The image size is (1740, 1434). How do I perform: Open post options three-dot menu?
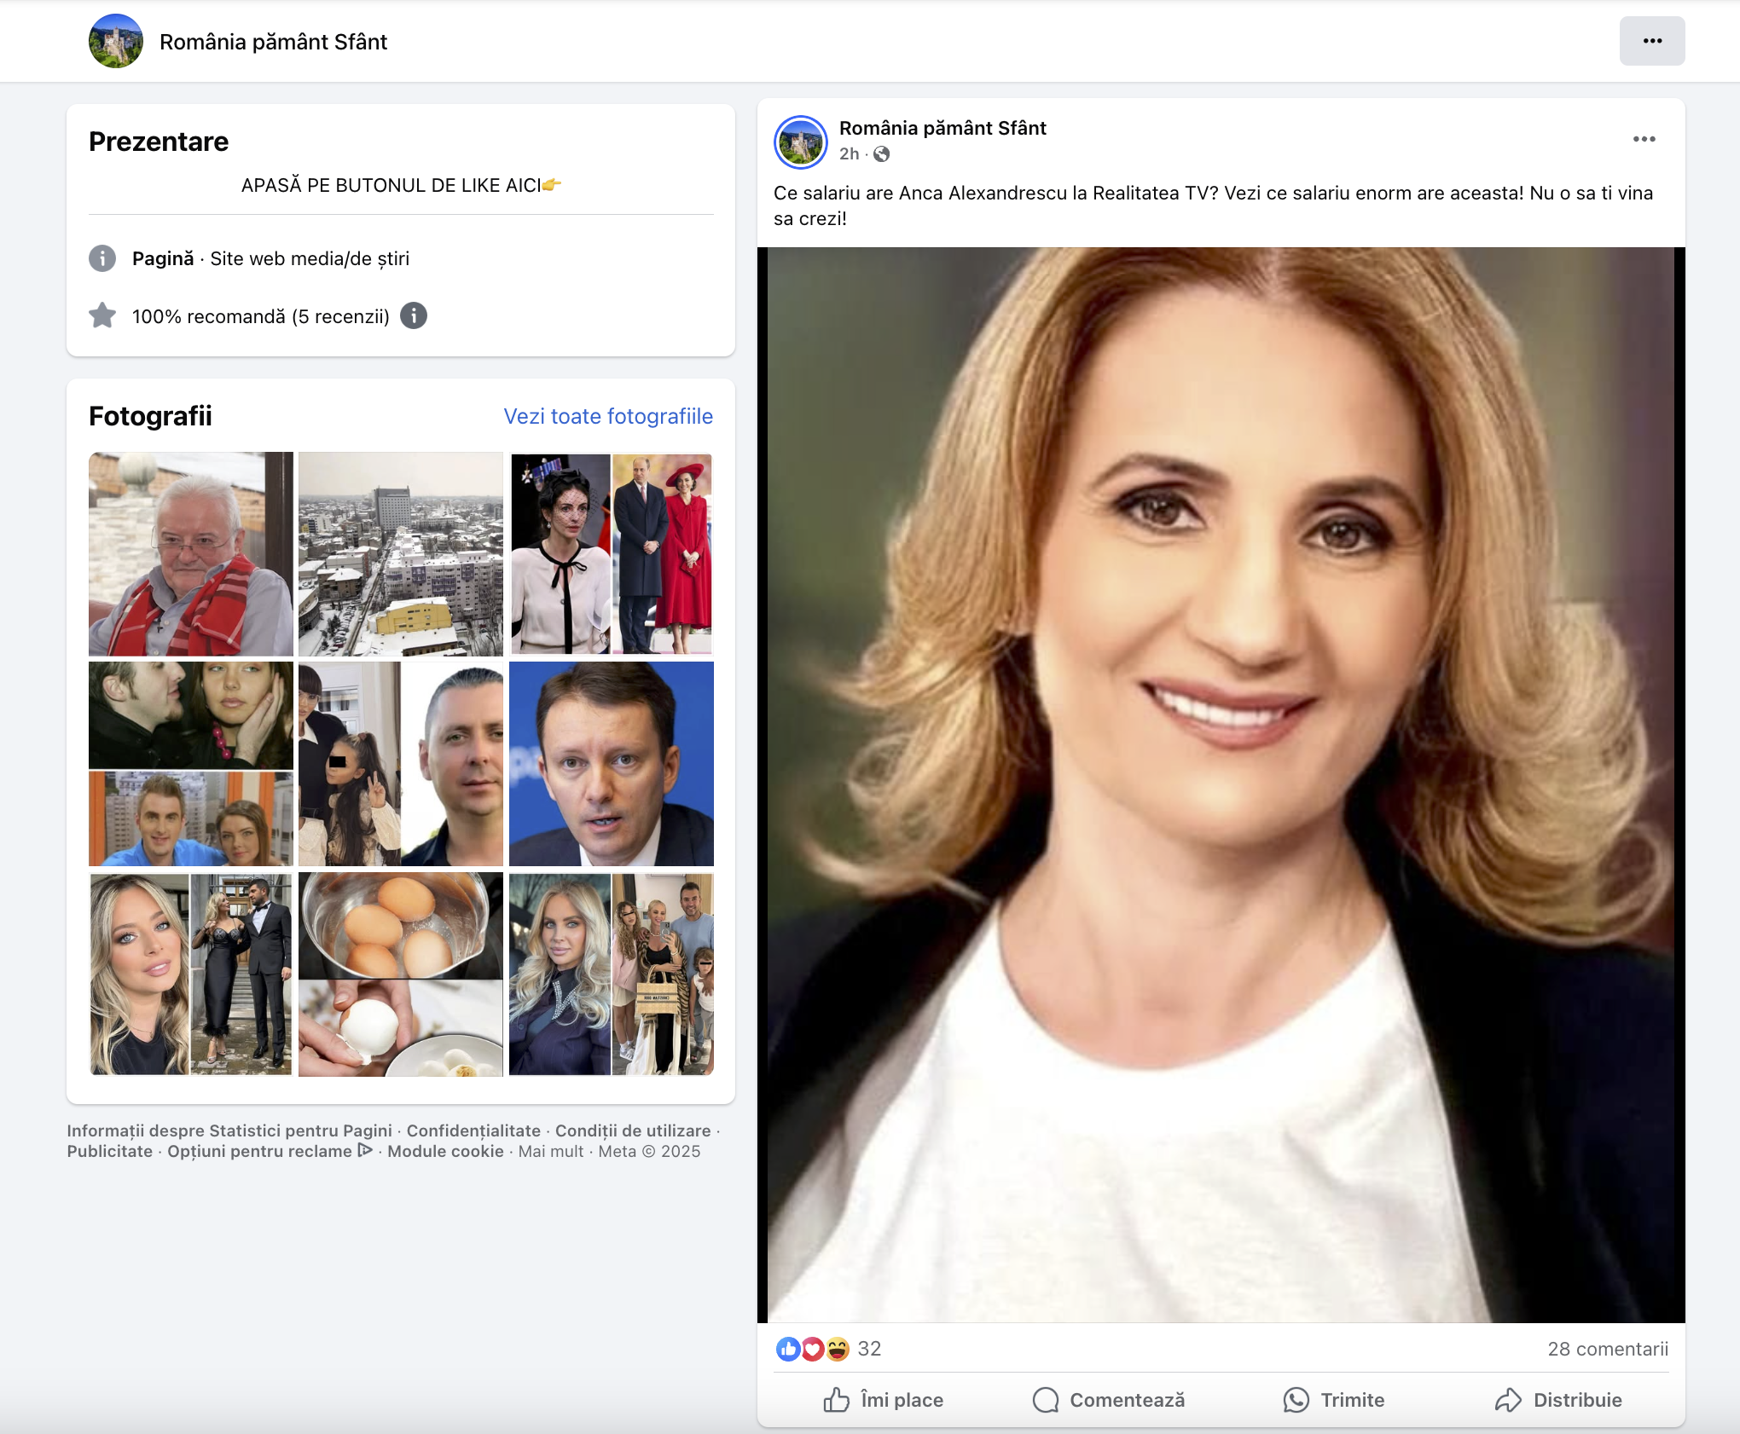coord(1644,139)
